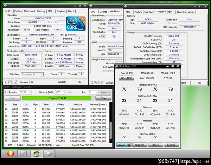Click the Size column header in LinX
The height and width of the screenshot is (165, 211).
[x=15, y=104]
